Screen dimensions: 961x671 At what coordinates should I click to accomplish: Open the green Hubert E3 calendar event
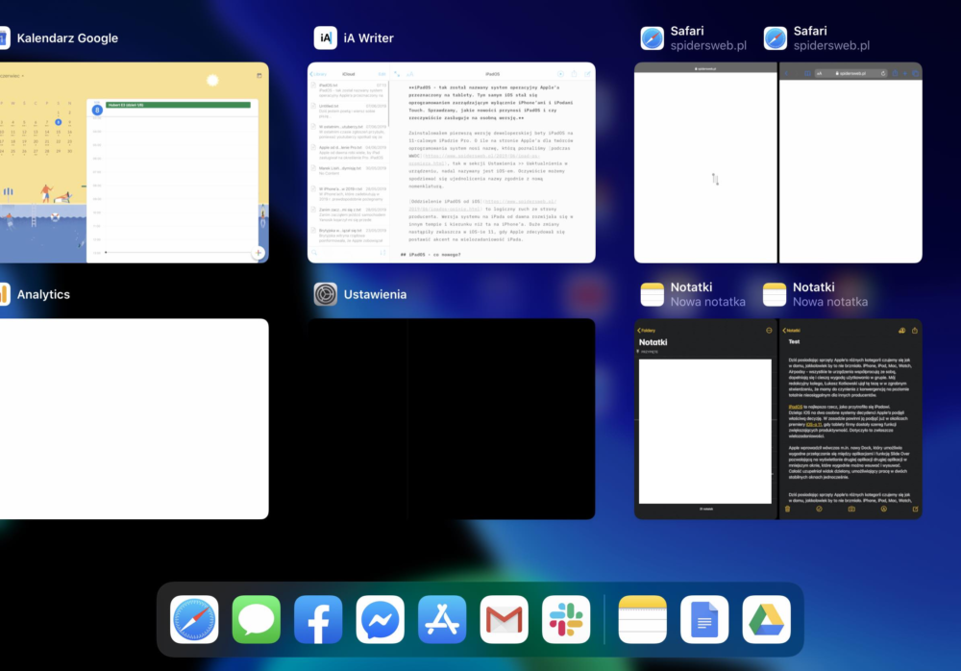click(x=179, y=105)
